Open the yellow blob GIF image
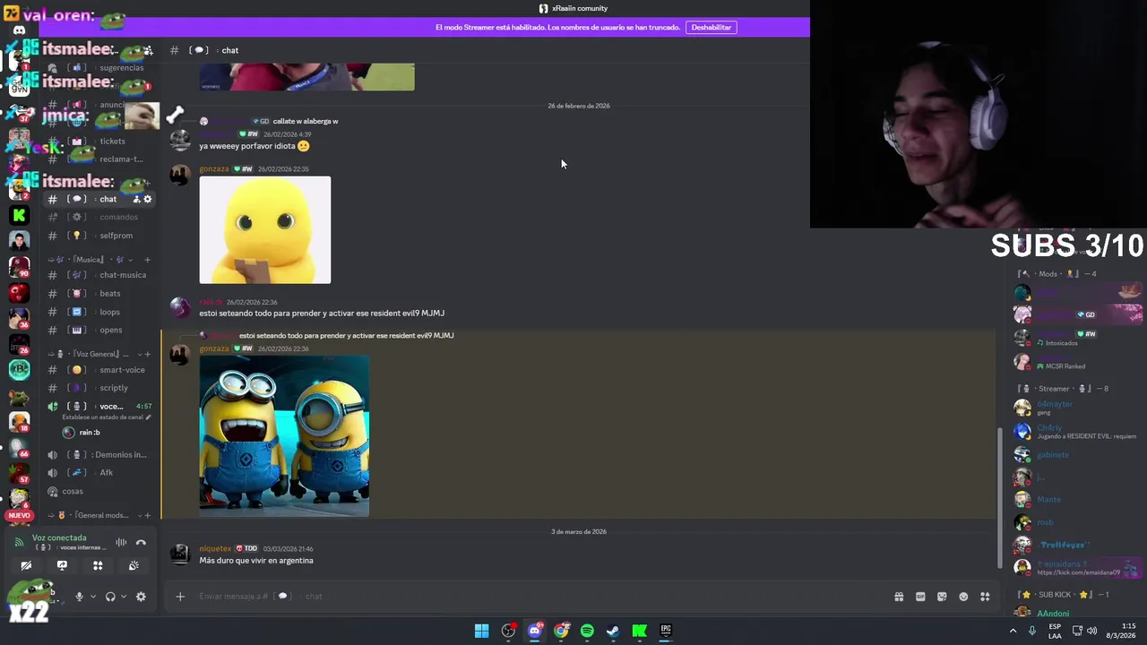The image size is (1147, 645). point(265,230)
